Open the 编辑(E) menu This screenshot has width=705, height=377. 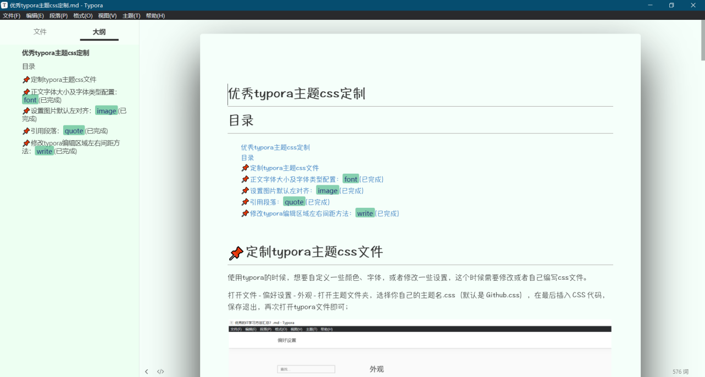click(x=35, y=15)
